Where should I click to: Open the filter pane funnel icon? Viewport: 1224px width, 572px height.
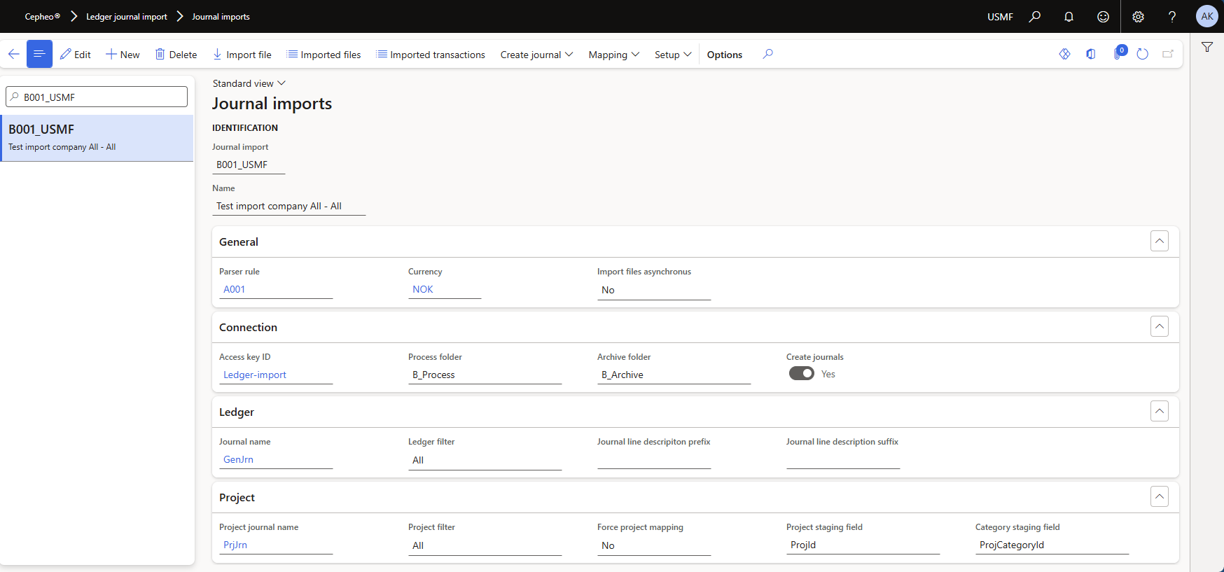pyautogui.click(x=1207, y=48)
